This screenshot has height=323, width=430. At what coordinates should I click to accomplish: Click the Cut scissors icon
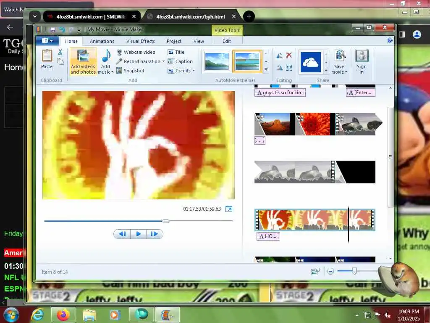pyautogui.click(x=60, y=52)
